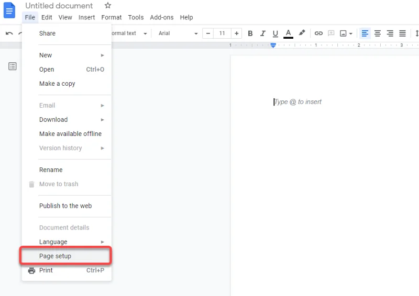
Task: Open the Edit menu
Action: click(x=47, y=17)
